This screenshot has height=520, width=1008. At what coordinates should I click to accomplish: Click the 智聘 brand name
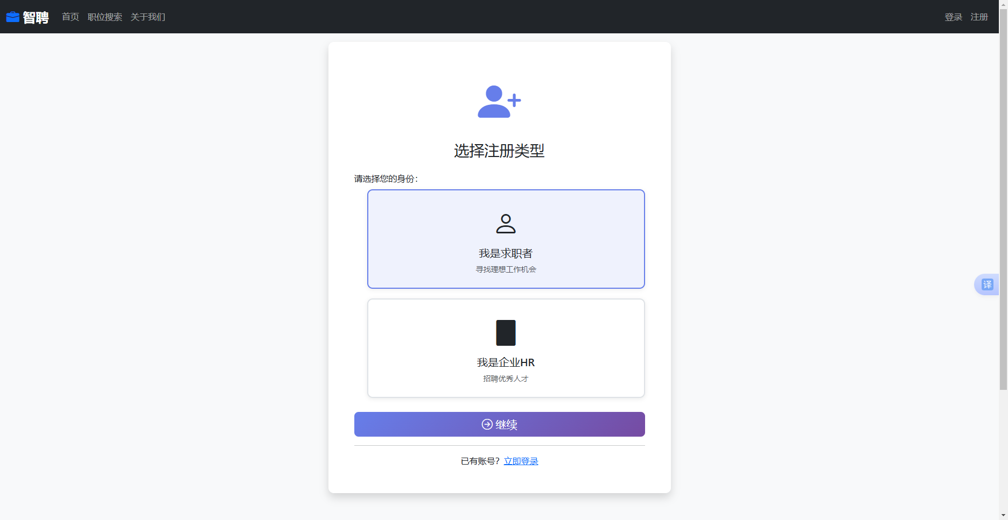(36, 17)
